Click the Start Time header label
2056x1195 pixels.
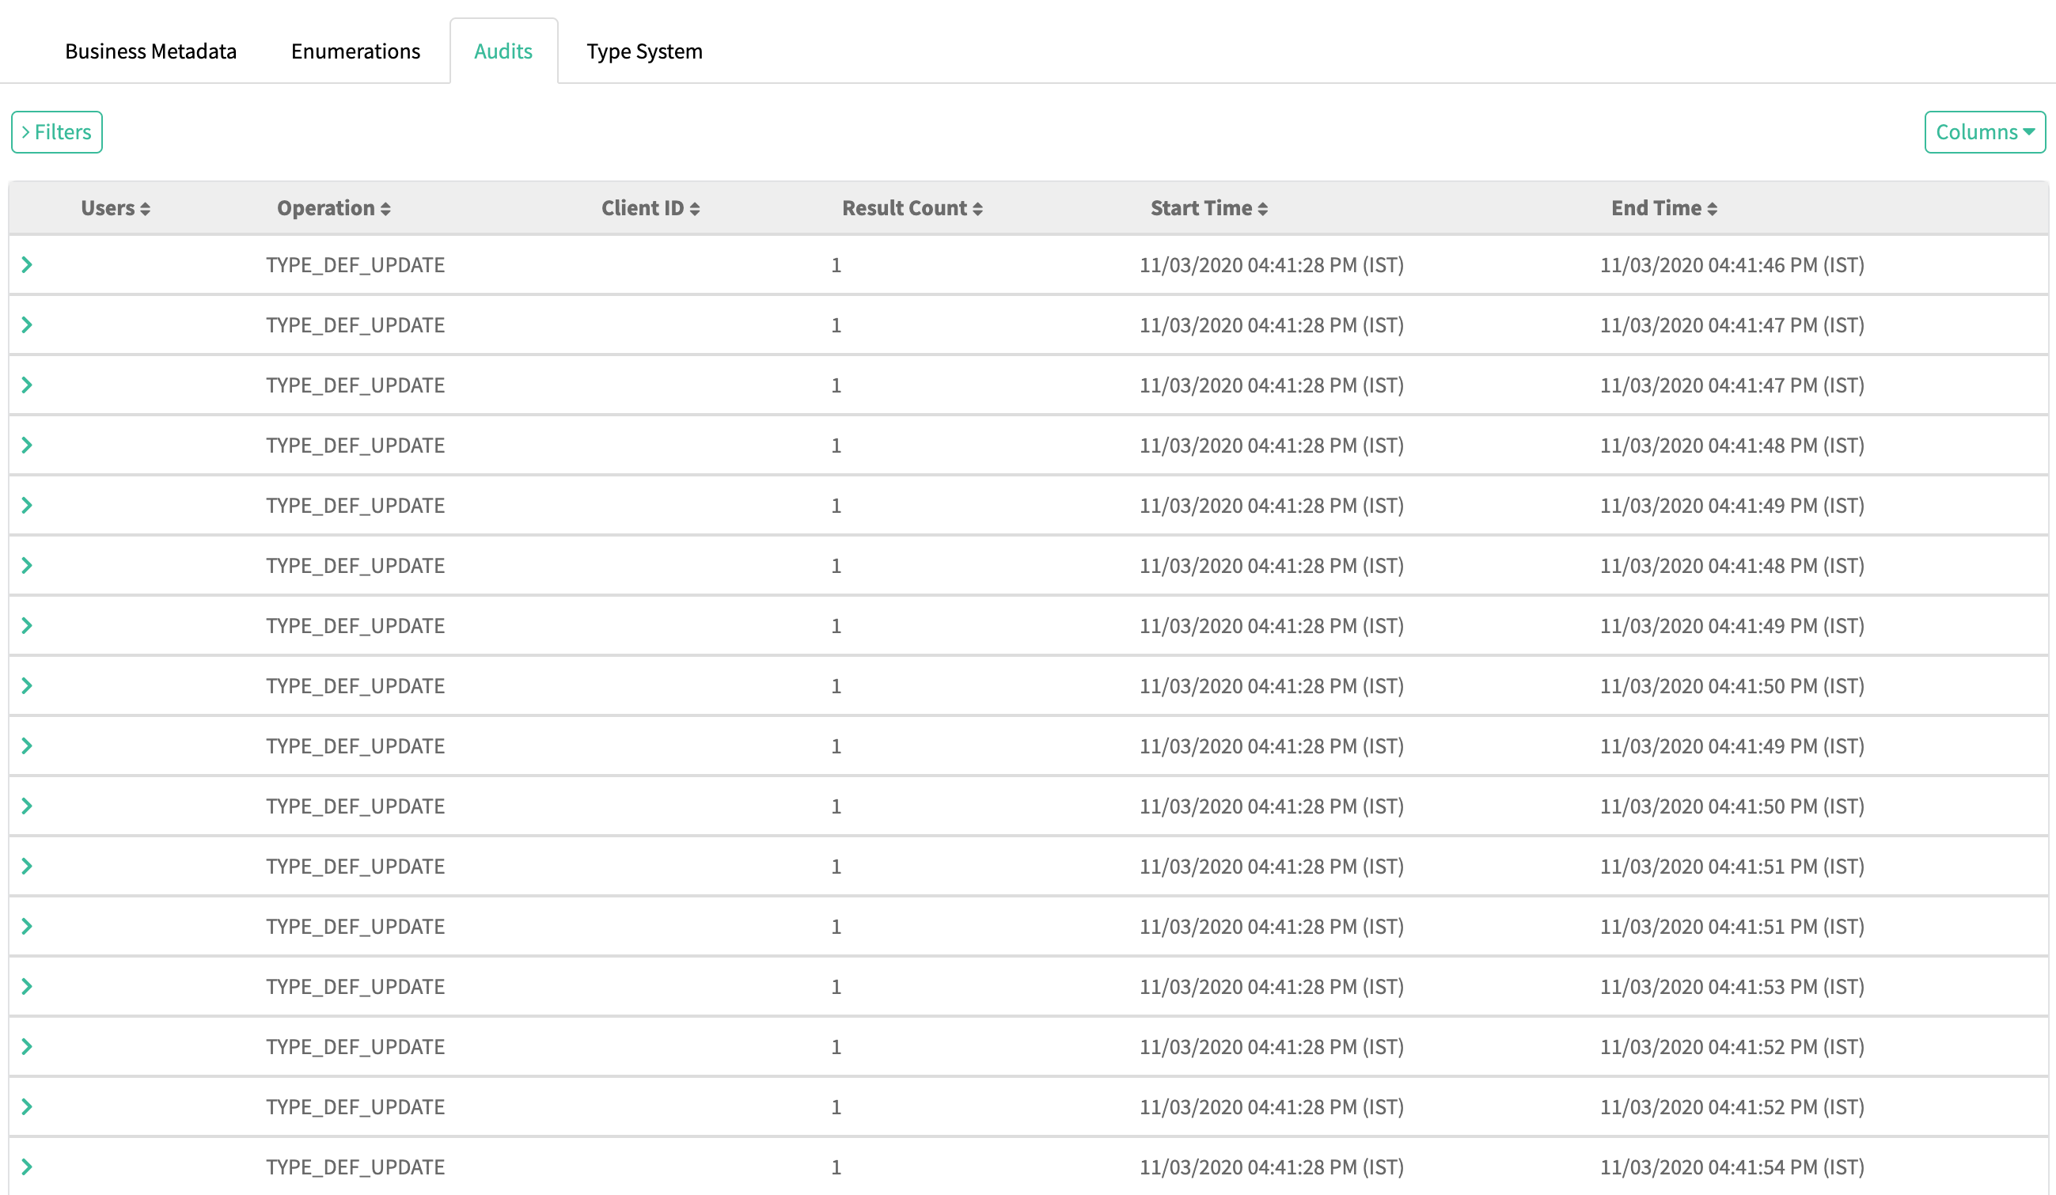[x=1201, y=208]
